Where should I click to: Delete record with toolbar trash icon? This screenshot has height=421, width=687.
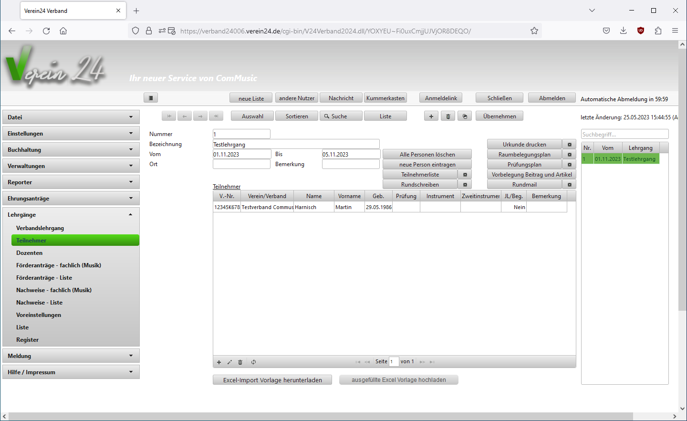point(448,116)
